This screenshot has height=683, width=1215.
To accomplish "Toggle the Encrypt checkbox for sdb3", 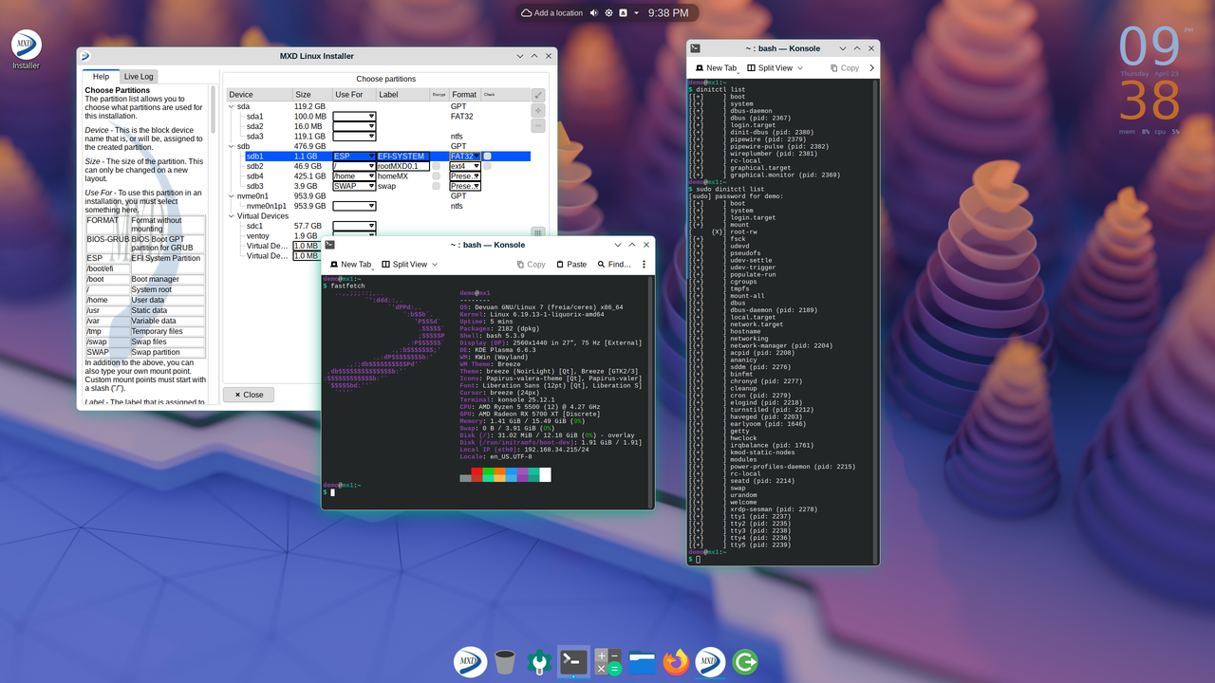I will (x=437, y=186).
